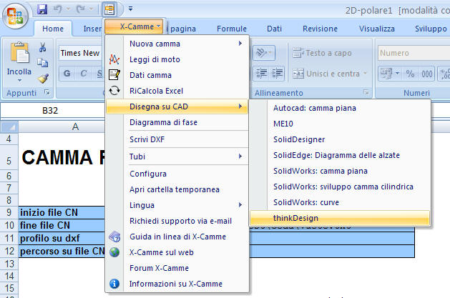Open Allineamento dialog launcher
This screenshot has width=450, height=298.
(366, 92)
